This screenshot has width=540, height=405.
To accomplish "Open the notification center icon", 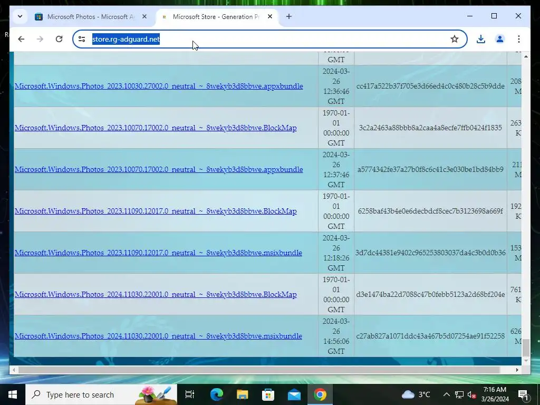I will point(523,394).
